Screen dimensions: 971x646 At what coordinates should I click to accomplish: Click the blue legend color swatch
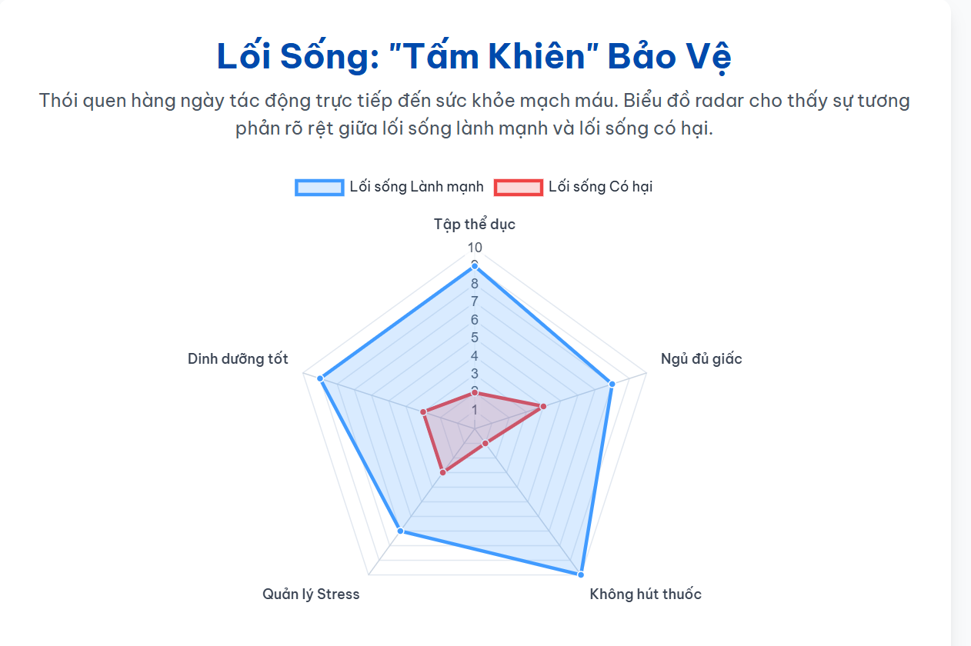point(319,187)
